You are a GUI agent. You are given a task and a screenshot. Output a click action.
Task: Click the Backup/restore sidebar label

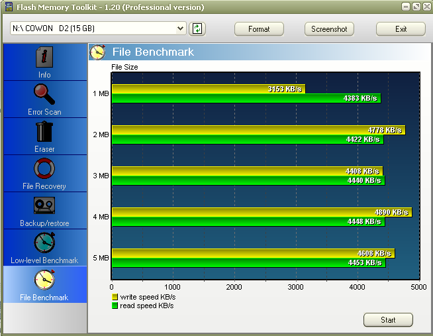click(x=44, y=223)
